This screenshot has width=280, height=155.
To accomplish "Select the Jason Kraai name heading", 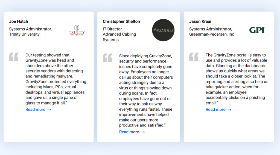I will tap(200, 21).
